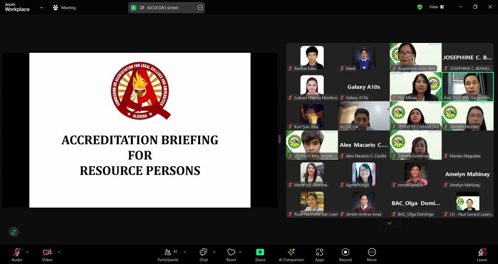The width and height of the screenshot is (498, 264).
Task: Click the green encryption shield icon
Action: tap(420, 7)
